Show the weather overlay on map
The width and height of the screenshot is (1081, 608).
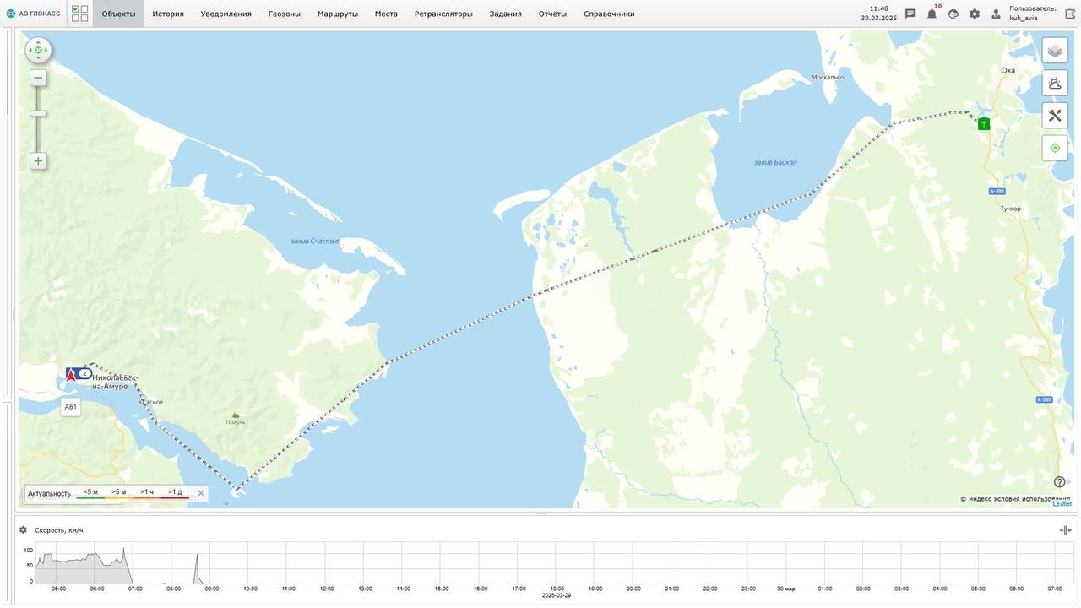[1055, 84]
